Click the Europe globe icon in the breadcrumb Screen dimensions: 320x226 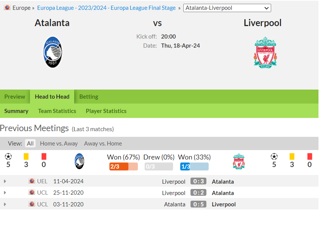7,8
